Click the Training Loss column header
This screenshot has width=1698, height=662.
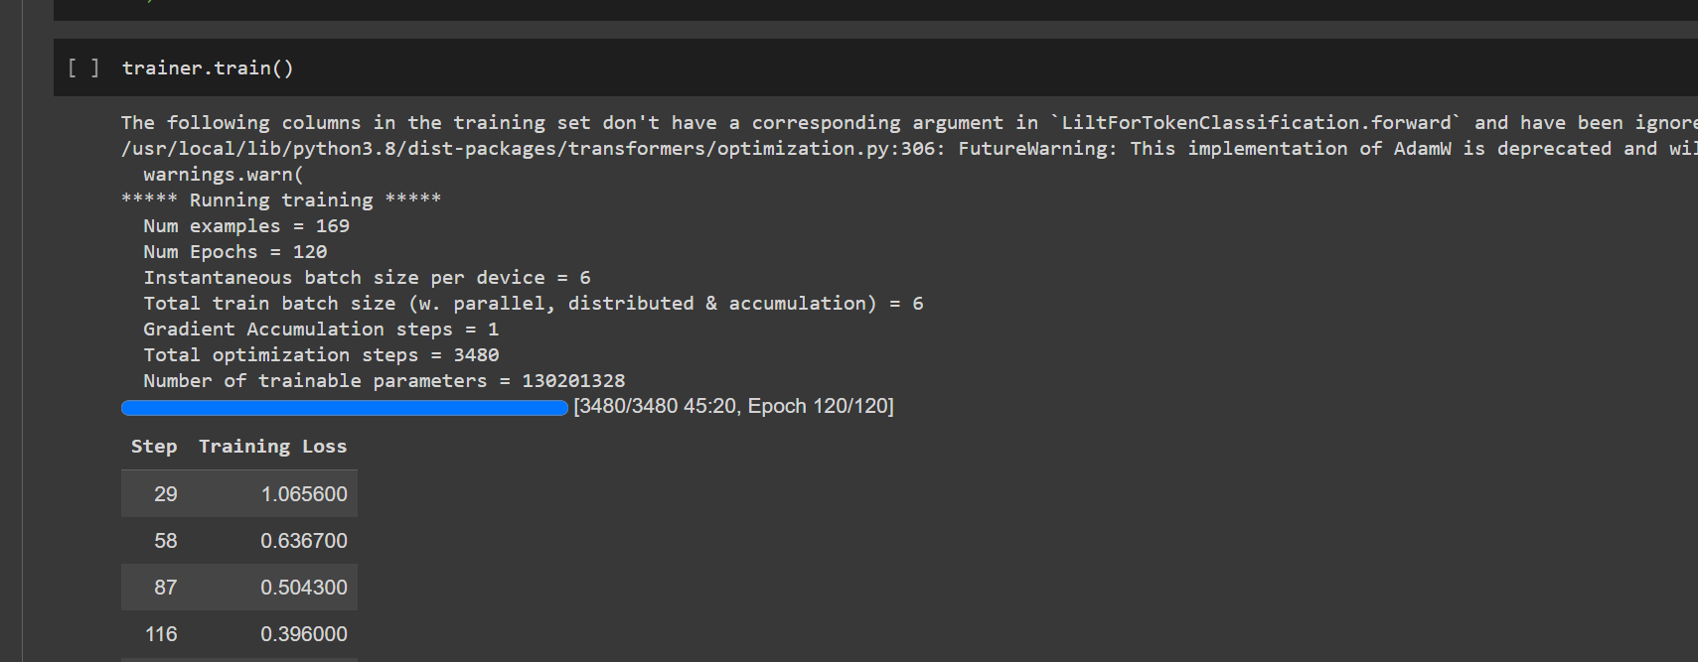[x=272, y=447]
